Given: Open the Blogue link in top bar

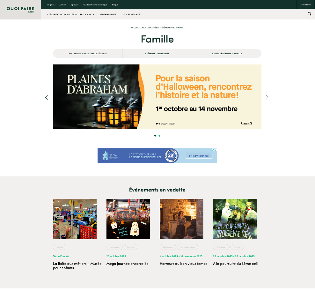Looking at the screenshot, I should click(115, 5).
